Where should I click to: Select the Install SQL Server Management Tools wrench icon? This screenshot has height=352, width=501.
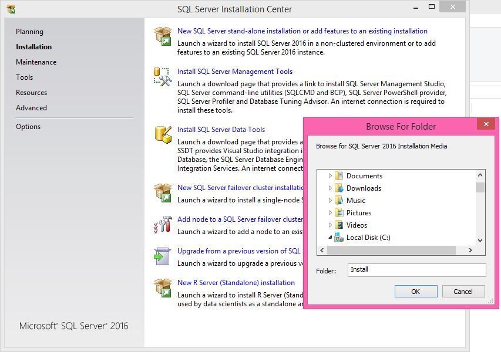pos(164,77)
